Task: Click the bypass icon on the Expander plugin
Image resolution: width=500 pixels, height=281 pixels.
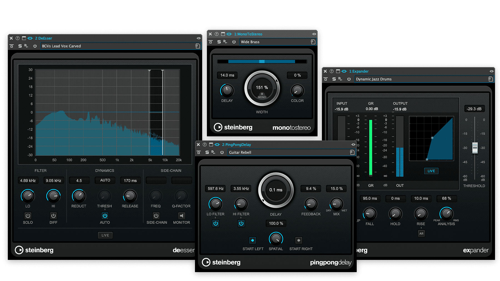Action: 349,79
